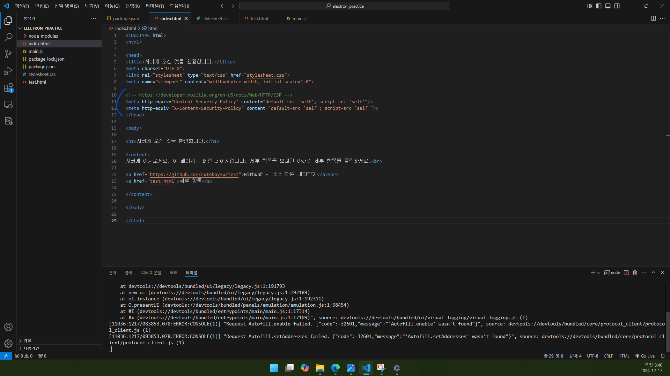Switch to the 출력 output panel tab

click(x=129, y=273)
